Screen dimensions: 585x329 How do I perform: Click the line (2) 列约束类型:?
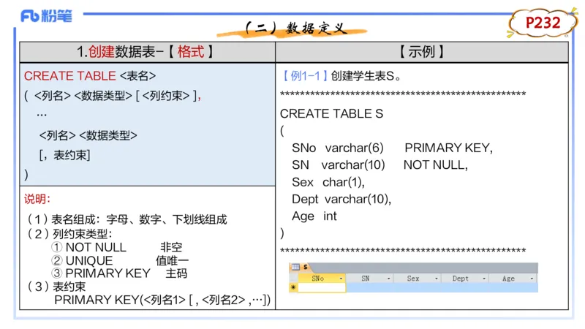point(69,234)
